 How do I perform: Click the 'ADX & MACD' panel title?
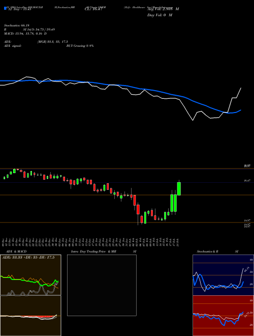click(x=16, y=251)
